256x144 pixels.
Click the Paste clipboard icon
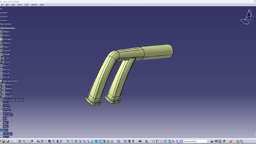point(20,141)
